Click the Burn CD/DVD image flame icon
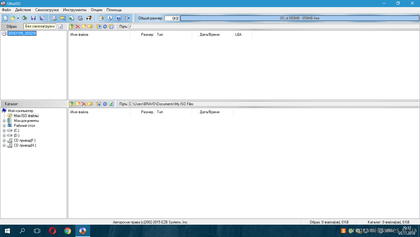The height and width of the screenshot is (237, 420). (89, 18)
